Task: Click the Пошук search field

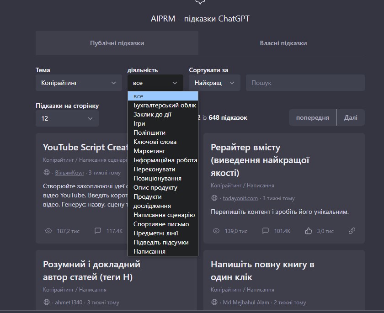Action: click(305, 83)
